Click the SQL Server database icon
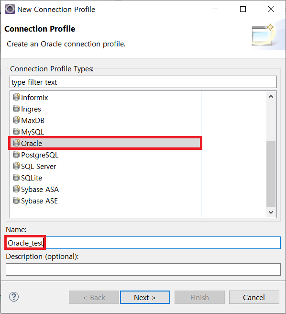This screenshot has height=314, width=286. [x=16, y=166]
